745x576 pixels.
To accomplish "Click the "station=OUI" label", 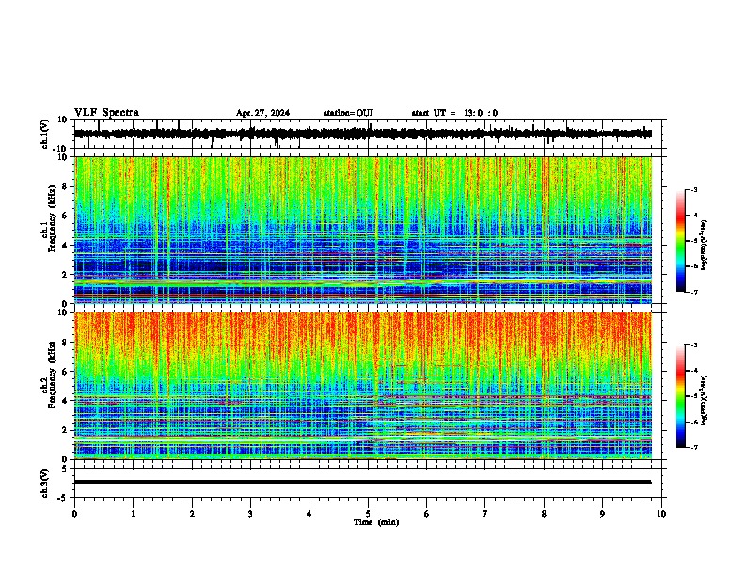I will click(x=348, y=113).
